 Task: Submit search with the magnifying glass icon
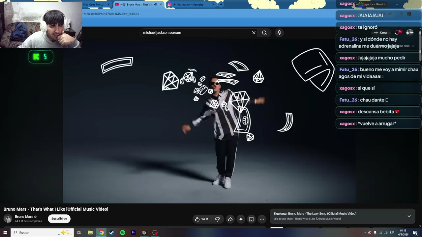tap(264, 33)
